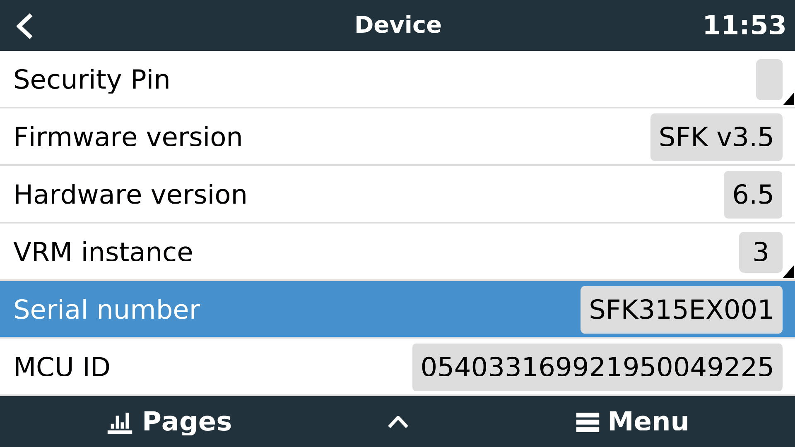Viewport: 795px width, 447px height.
Task: Click the 11:53 clock display
Action: (x=744, y=25)
